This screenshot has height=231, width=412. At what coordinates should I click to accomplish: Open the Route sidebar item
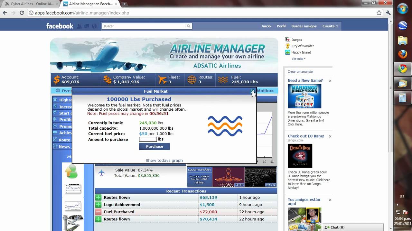[x=62, y=140]
